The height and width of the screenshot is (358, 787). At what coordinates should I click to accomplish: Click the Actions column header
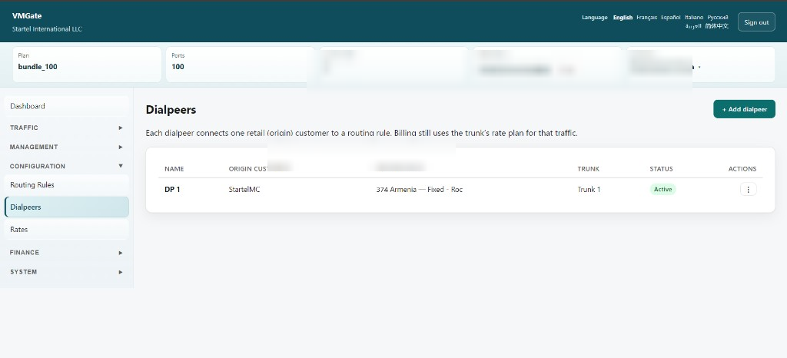tap(742, 169)
